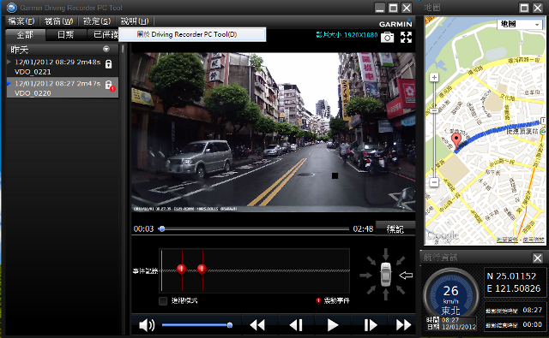Click the 00:00 recording end time

[532, 324]
